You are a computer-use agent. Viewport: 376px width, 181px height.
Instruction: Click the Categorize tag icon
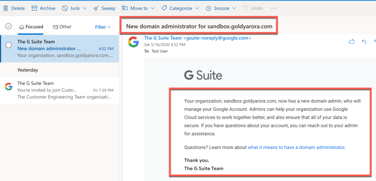click(164, 8)
